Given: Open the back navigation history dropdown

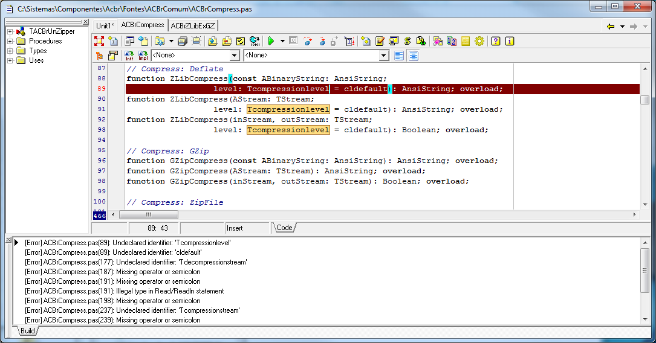Looking at the screenshot, I should click(x=623, y=27).
